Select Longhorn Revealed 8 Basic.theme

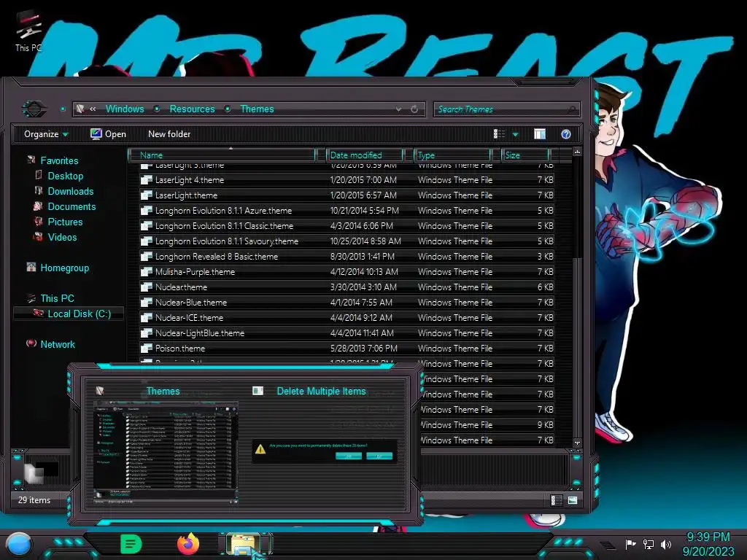pyautogui.click(x=216, y=256)
